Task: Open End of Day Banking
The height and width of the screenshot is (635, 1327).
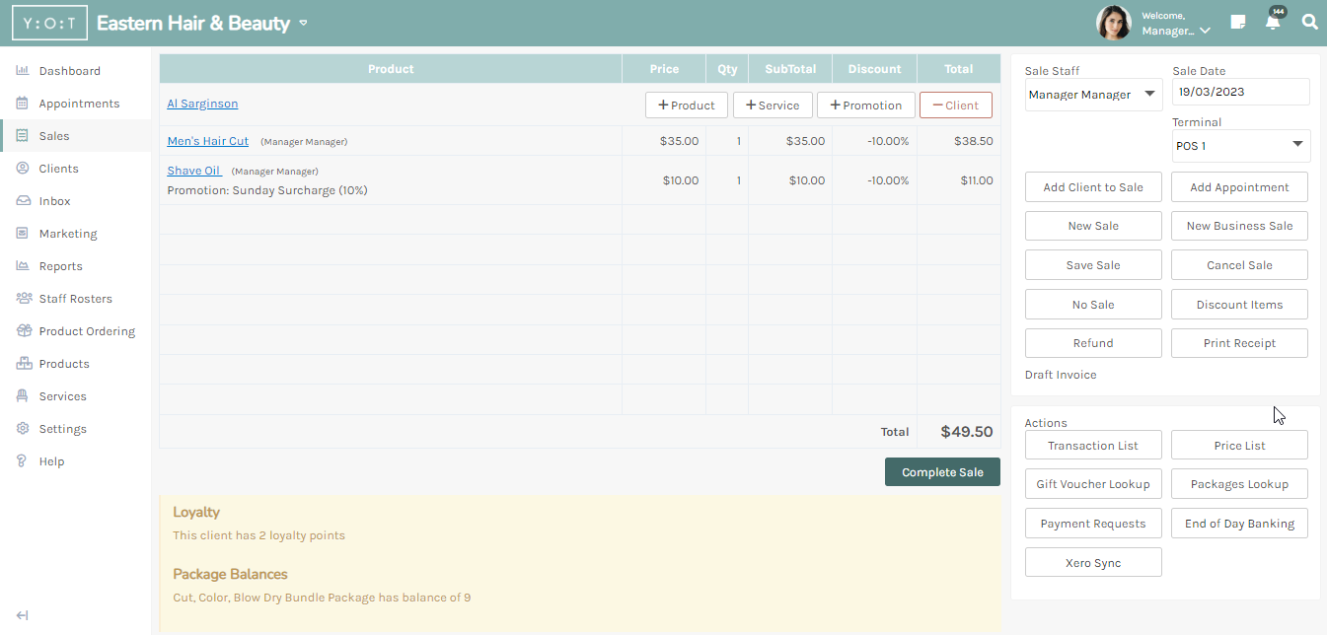Action: click(1239, 524)
